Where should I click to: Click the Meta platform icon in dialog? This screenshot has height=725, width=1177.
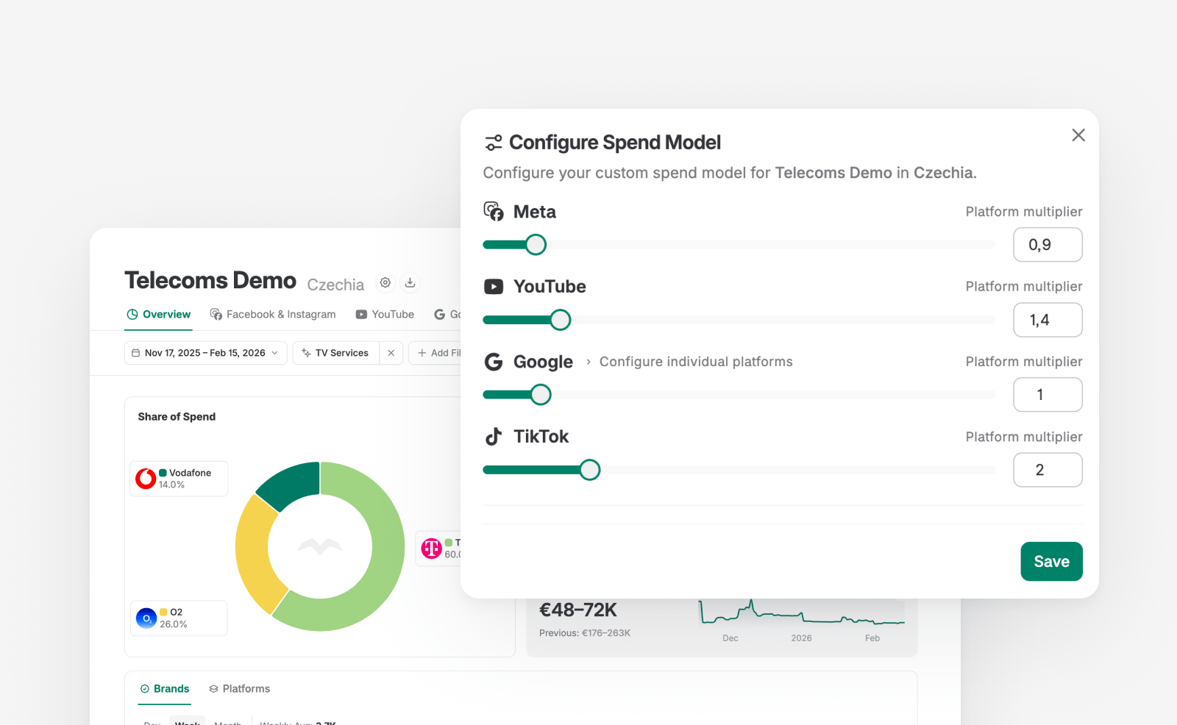pos(494,212)
